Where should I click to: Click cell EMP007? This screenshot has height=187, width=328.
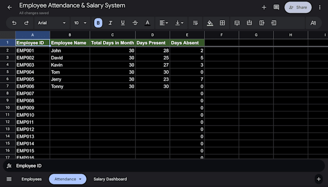point(33,93)
